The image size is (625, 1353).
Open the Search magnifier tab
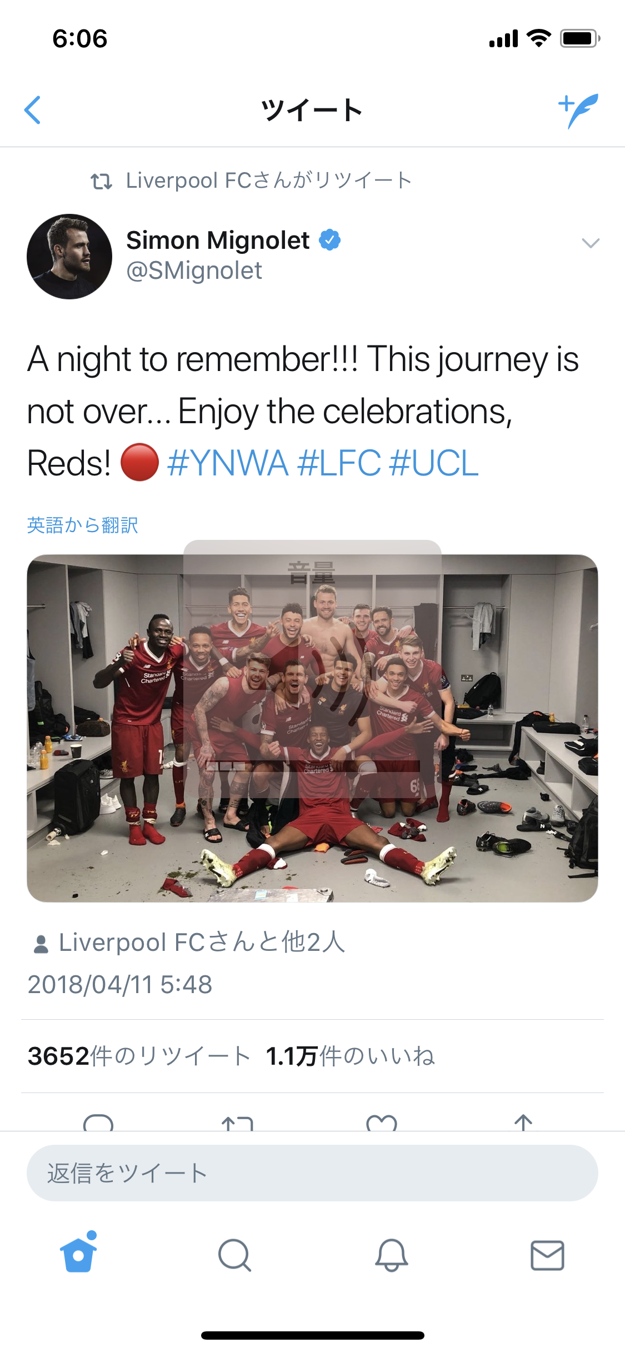[234, 1255]
